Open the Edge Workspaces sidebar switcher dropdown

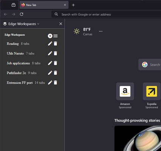[x=21, y=24]
